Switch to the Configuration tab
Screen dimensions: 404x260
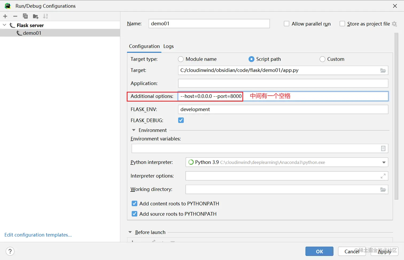point(144,46)
